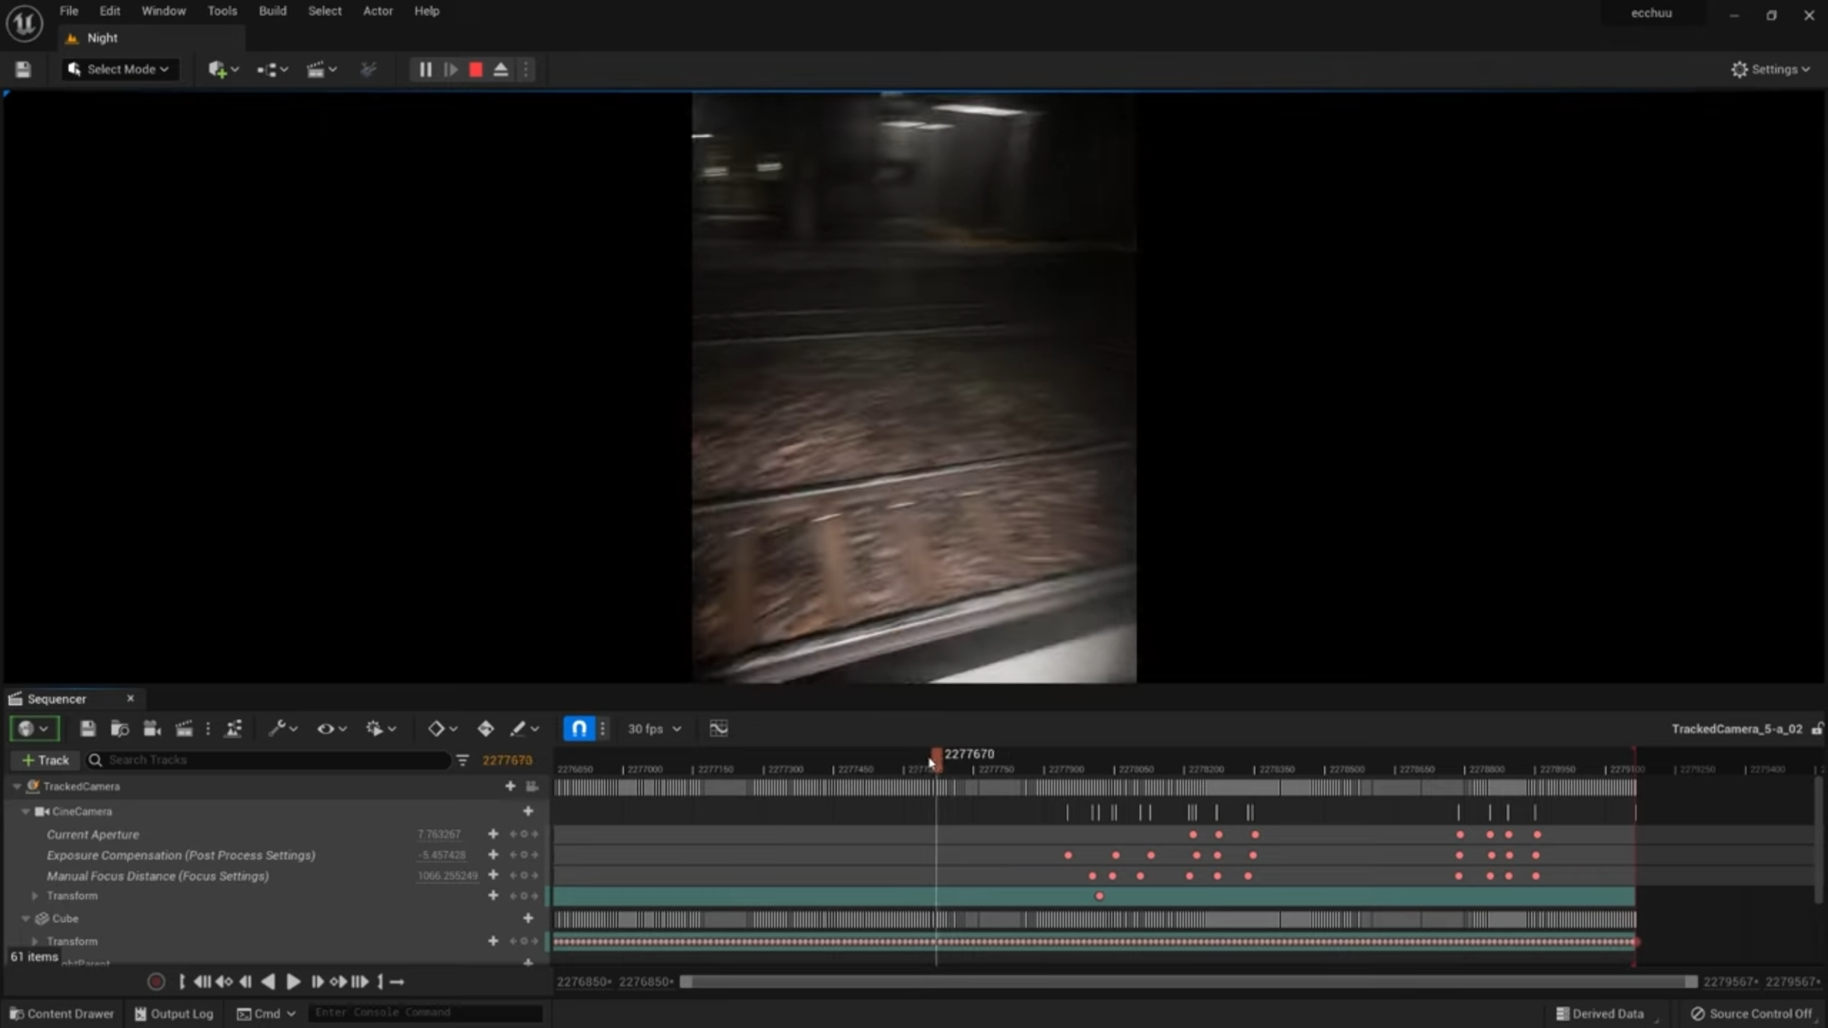Expand the CineCamera Transform track
This screenshot has width=1828, height=1028.
click(x=35, y=895)
